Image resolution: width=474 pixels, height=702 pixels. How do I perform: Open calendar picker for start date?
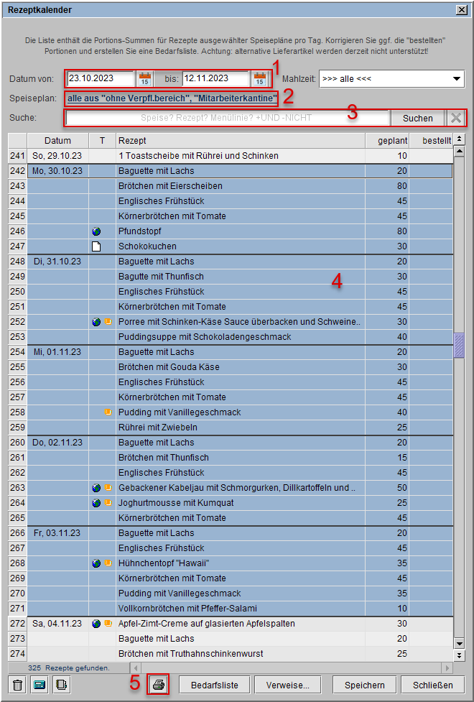[x=144, y=78]
